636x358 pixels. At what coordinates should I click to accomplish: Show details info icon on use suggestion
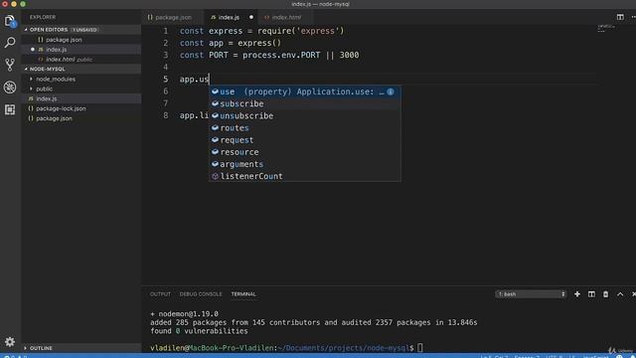point(391,91)
